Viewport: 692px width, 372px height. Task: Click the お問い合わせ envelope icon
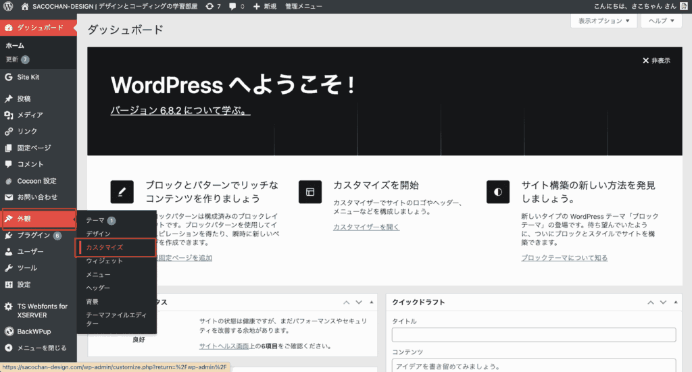(8, 197)
